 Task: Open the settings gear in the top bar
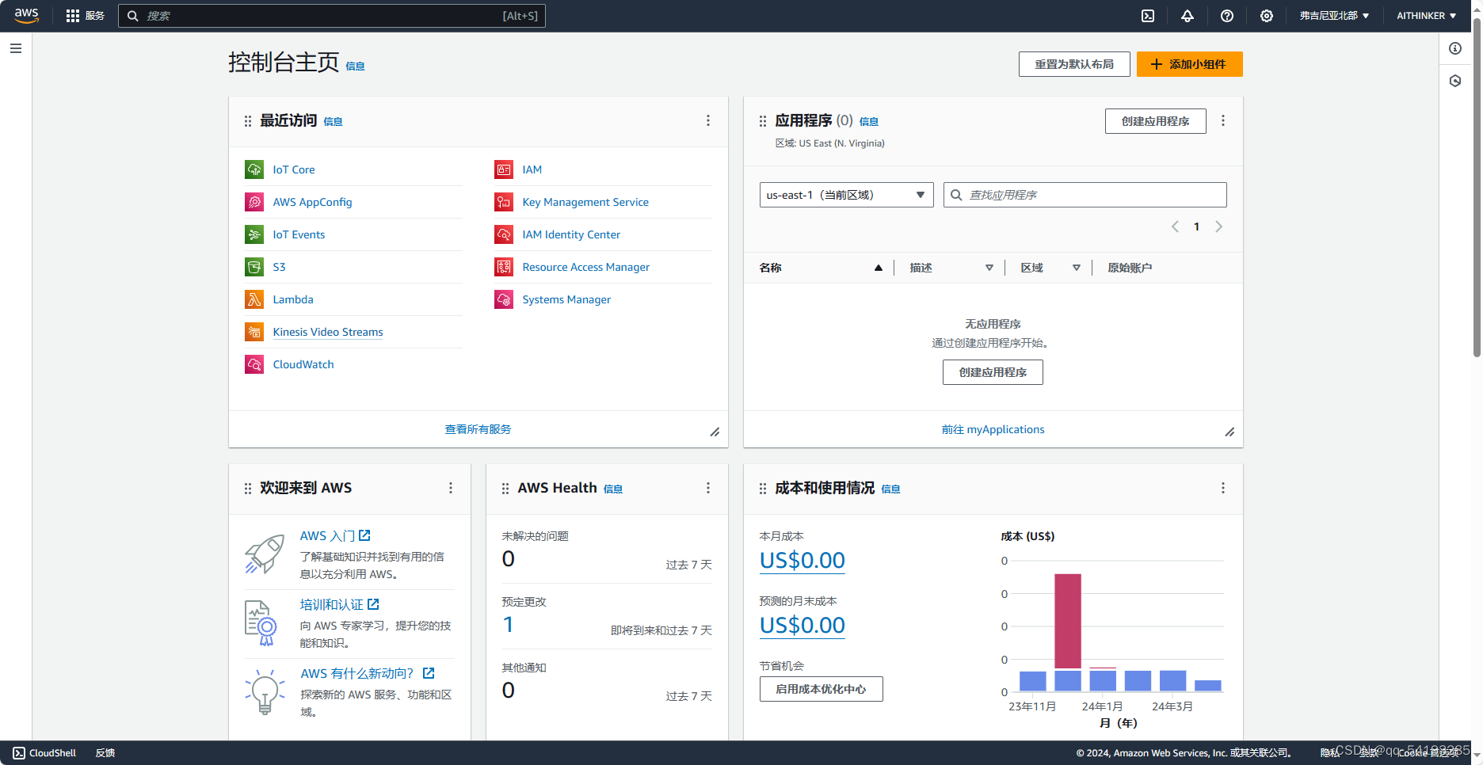tap(1267, 16)
